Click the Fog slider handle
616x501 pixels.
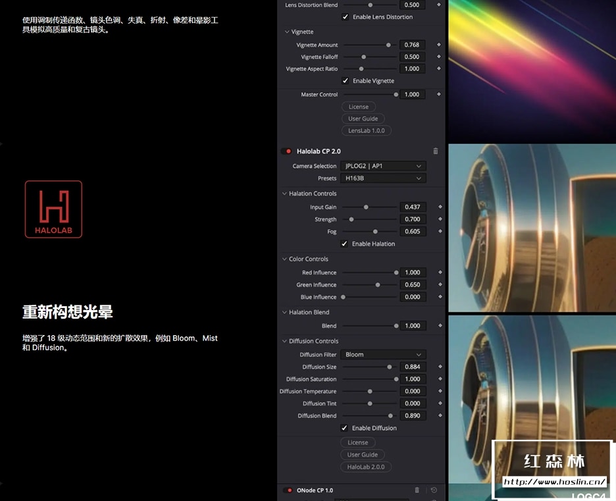coord(375,232)
